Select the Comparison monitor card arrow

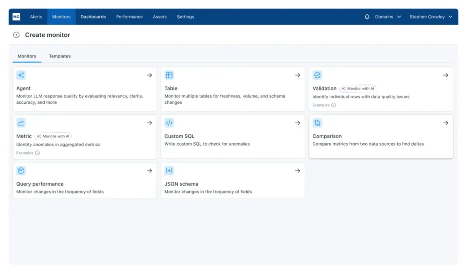446,123
